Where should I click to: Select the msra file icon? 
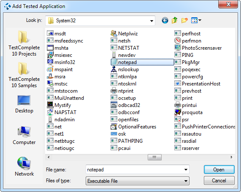click(50, 76)
